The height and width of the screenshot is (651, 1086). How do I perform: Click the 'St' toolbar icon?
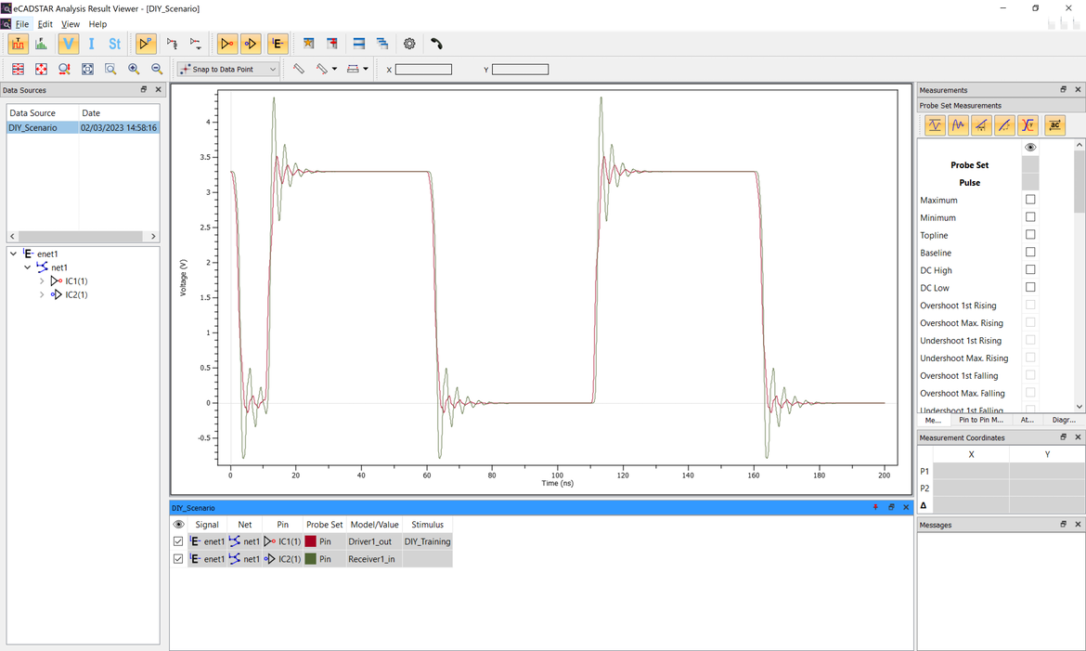pos(114,44)
